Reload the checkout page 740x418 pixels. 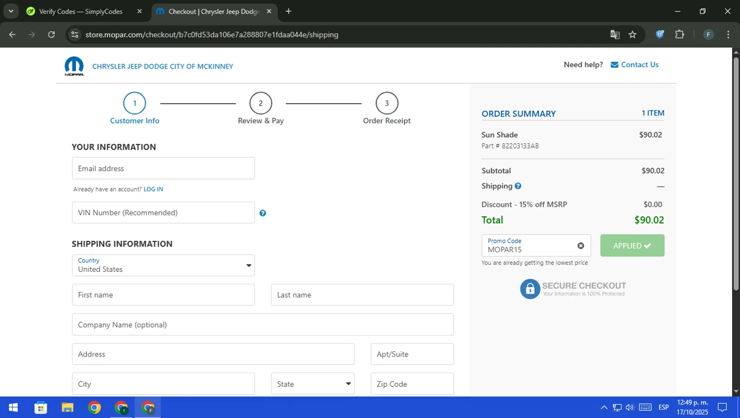click(51, 35)
